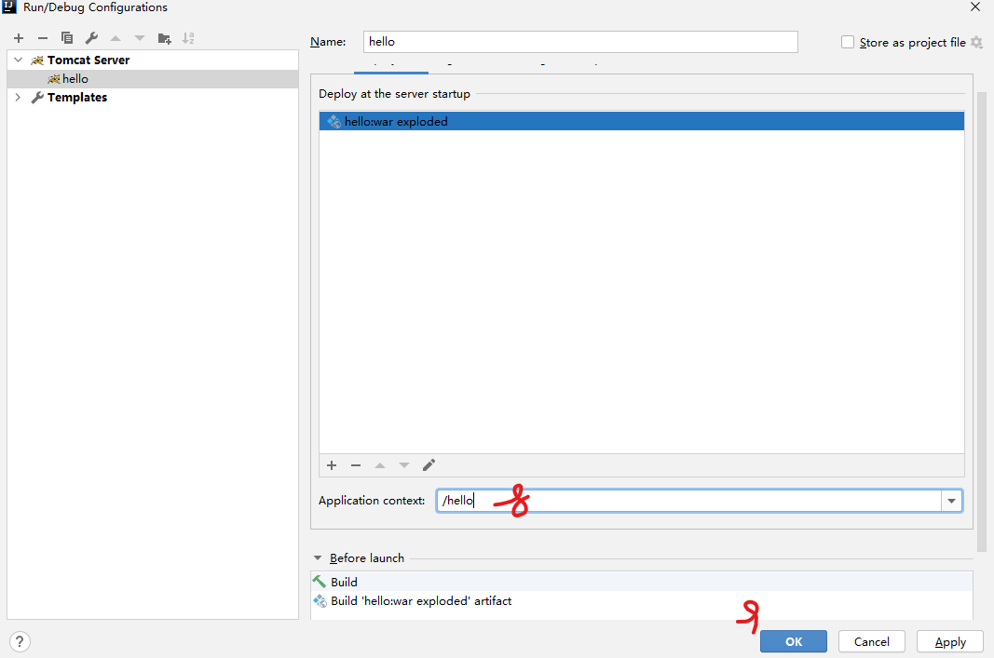Remove the selected run configuration
The width and height of the screenshot is (994, 658).
(43, 39)
